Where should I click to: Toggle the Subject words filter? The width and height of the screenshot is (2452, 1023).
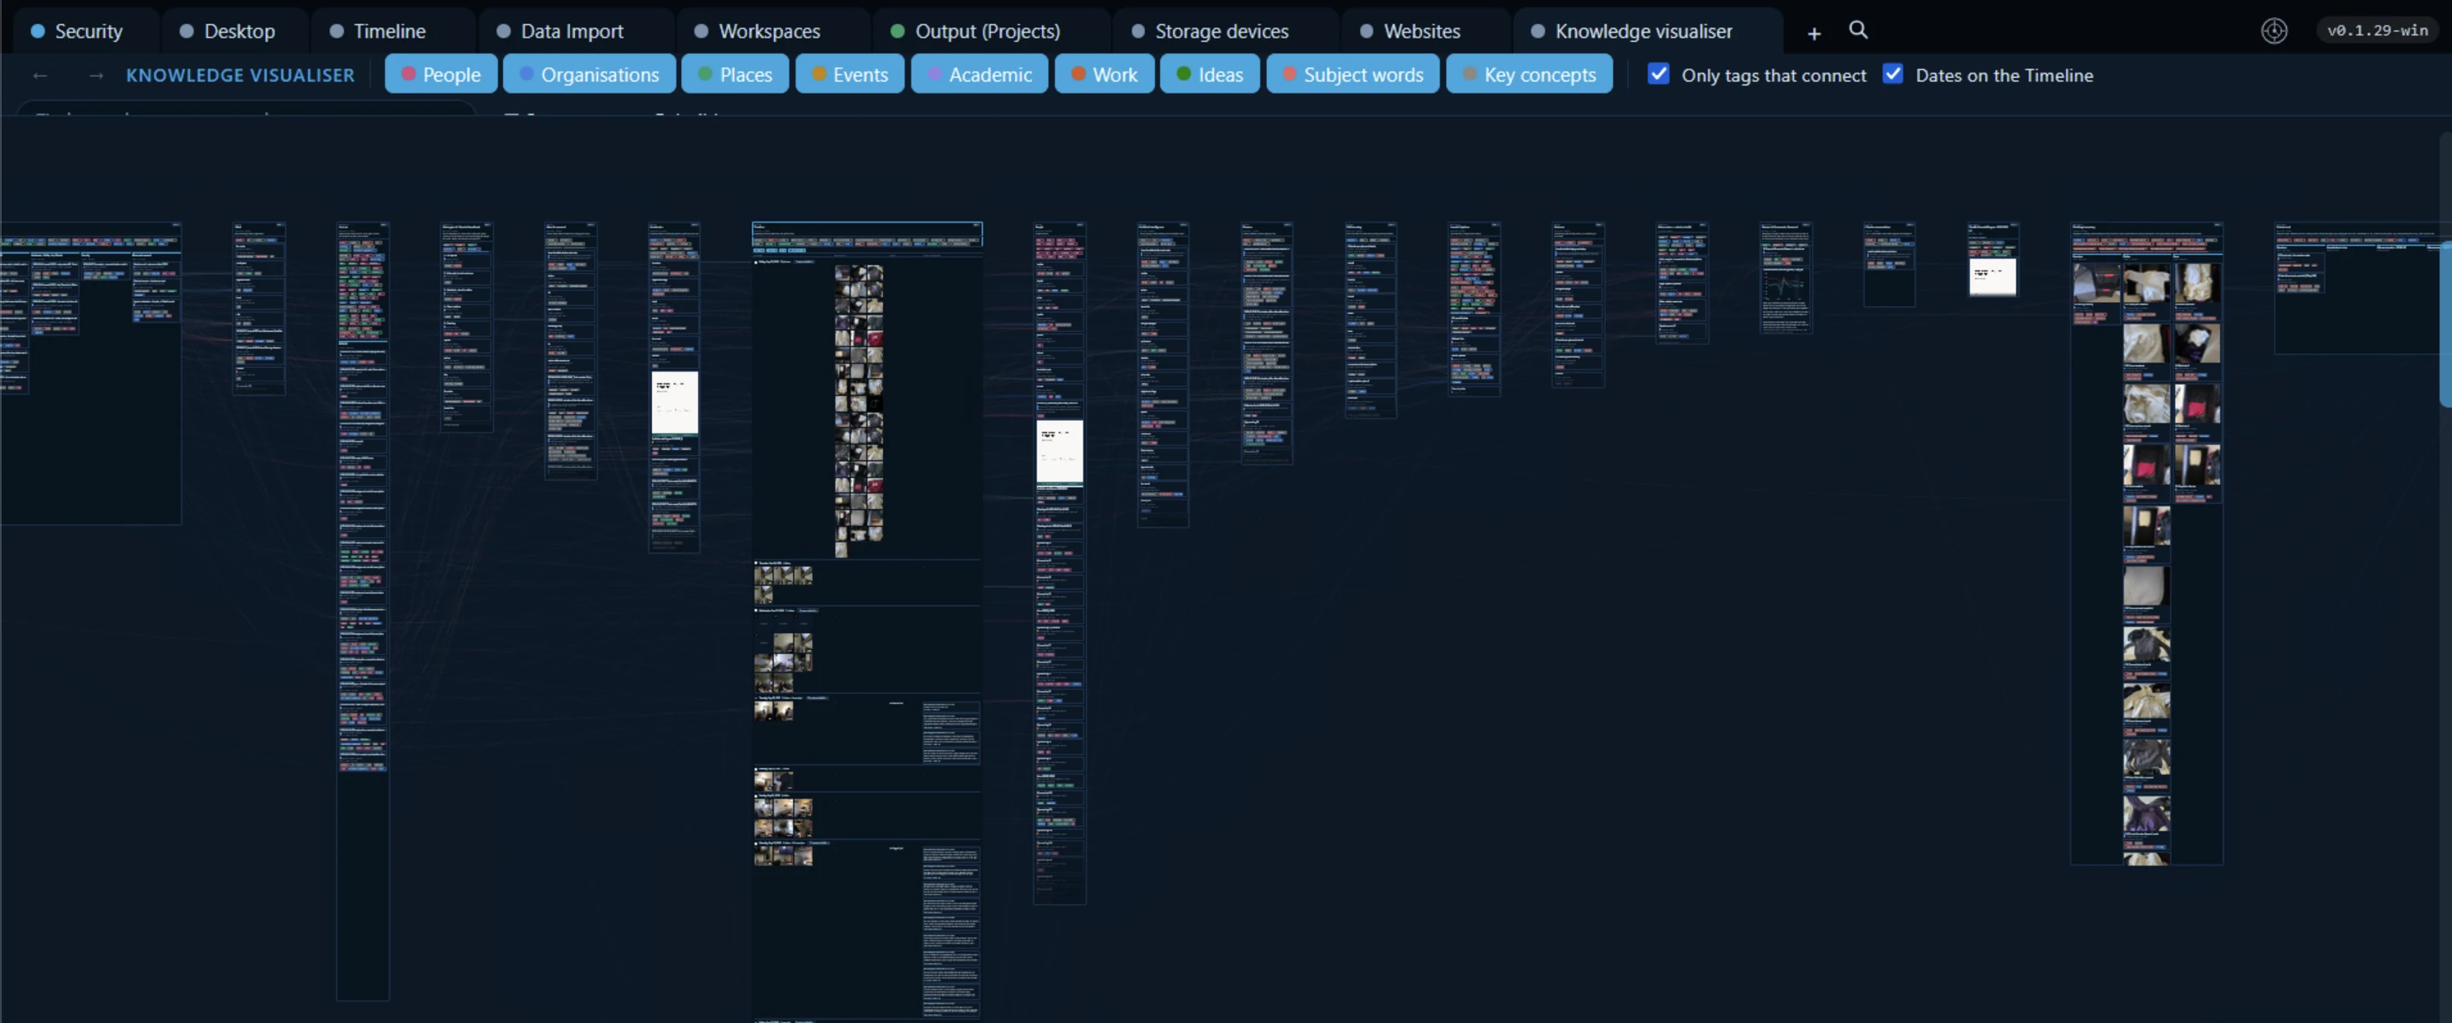[1353, 74]
